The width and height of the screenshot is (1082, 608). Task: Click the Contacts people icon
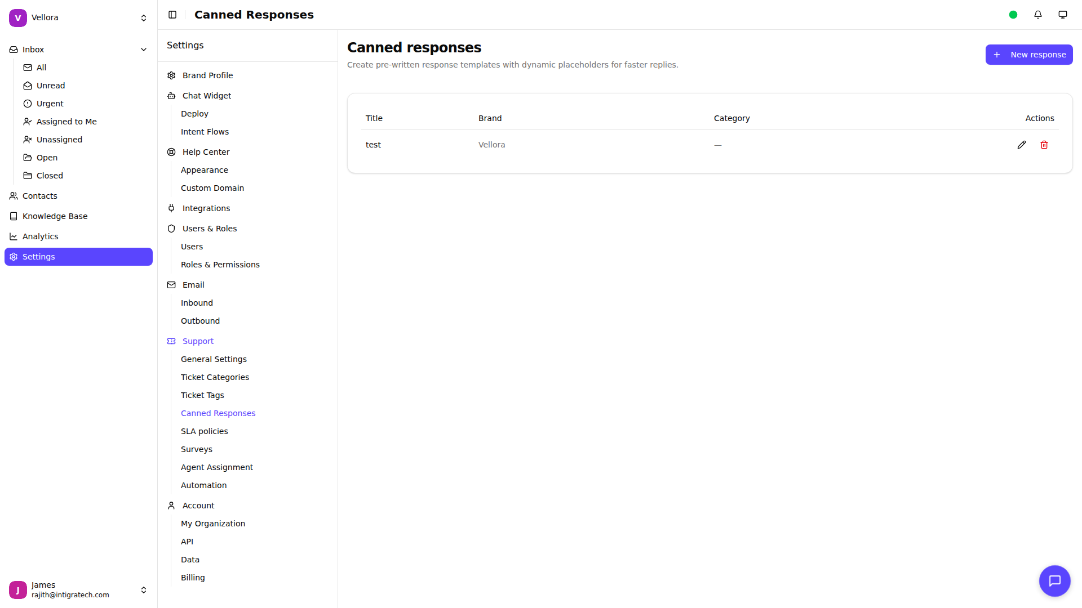(x=14, y=196)
